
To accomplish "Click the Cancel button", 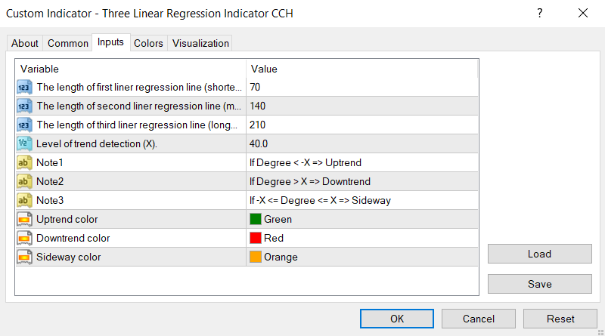I will coord(479,319).
